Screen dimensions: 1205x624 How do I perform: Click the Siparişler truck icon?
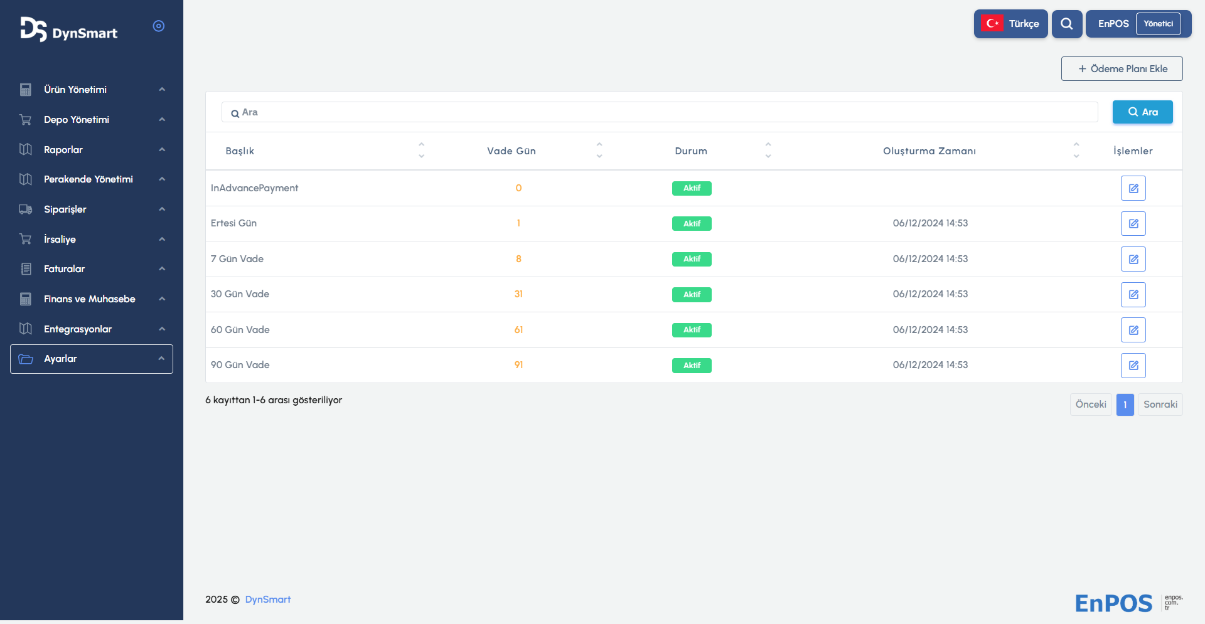point(26,209)
